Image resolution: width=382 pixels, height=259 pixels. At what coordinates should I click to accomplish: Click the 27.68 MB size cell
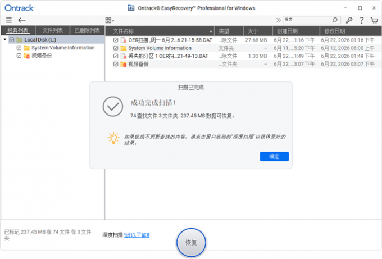point(256,40)
